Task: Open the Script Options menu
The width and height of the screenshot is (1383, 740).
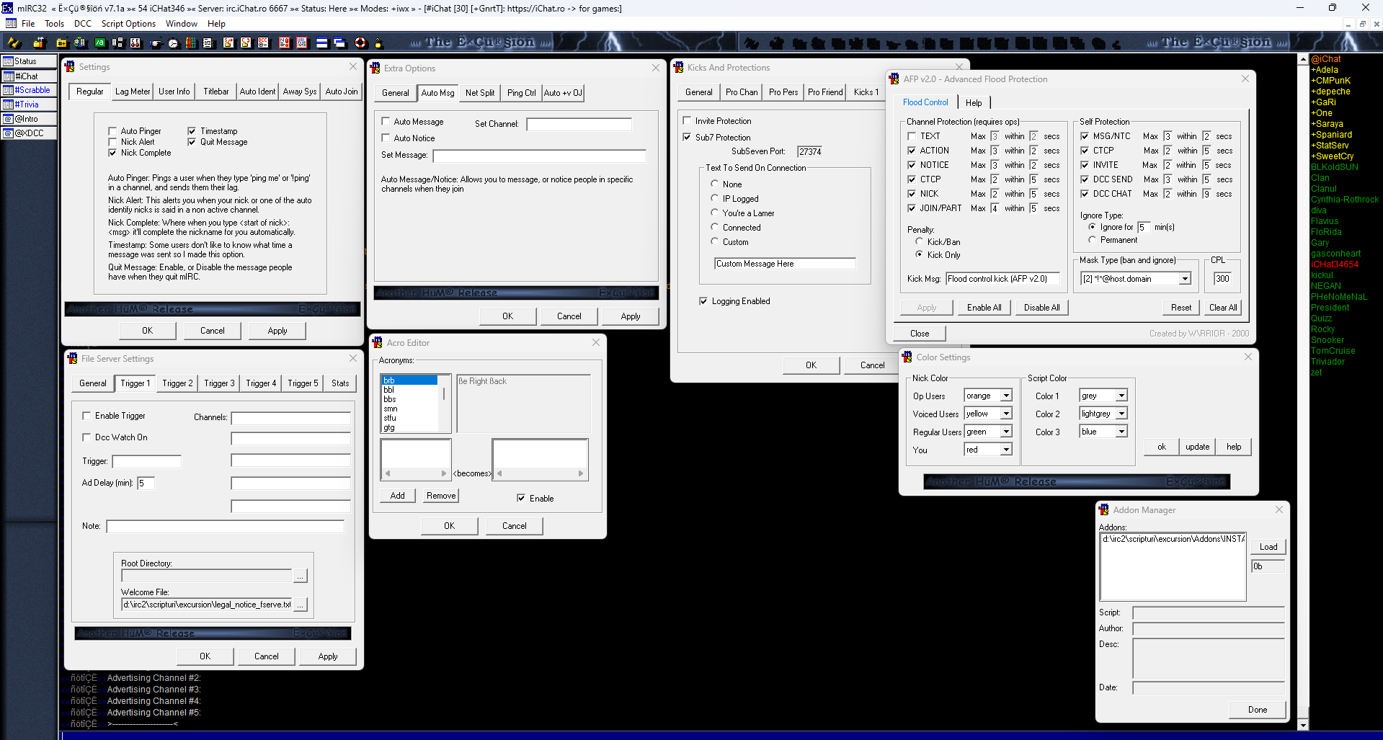Action: tap(128, 24)
